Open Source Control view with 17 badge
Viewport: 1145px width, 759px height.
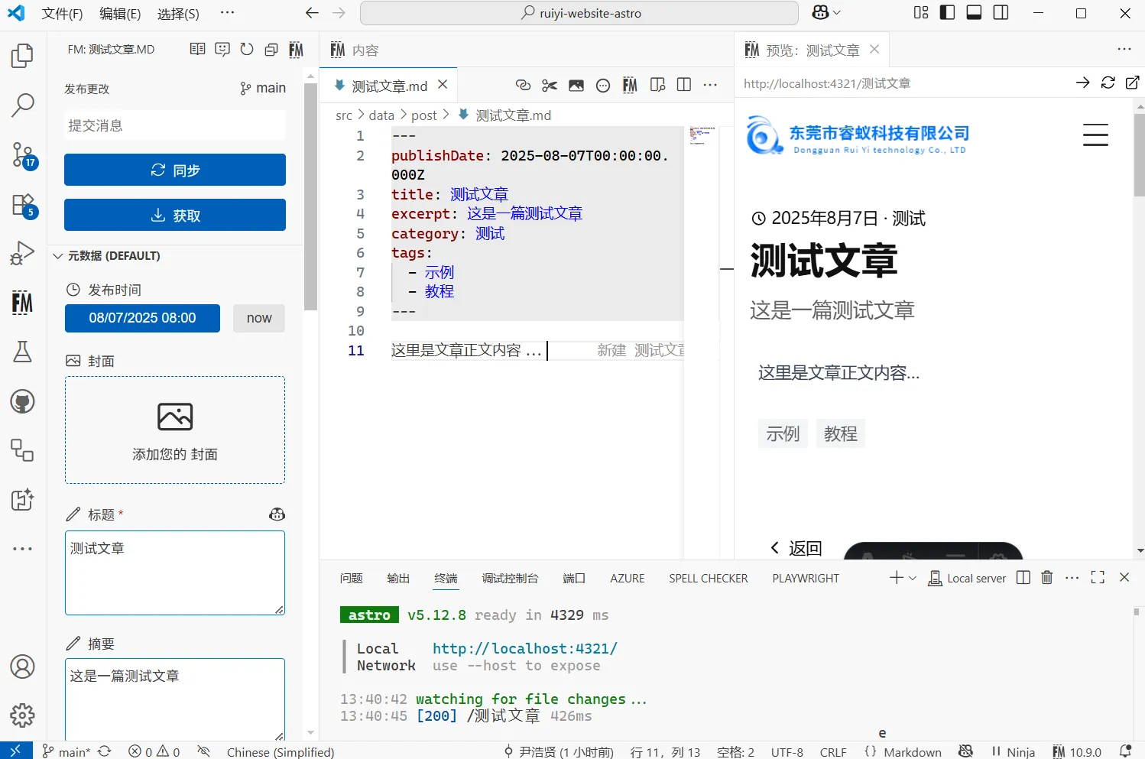click(23, 155)
